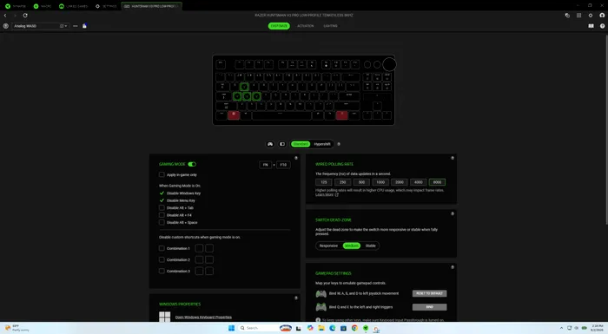Open Razer Synapse from the Windows taskbar
The height and width of the screenshot is (334, 608).
point(366,328)
